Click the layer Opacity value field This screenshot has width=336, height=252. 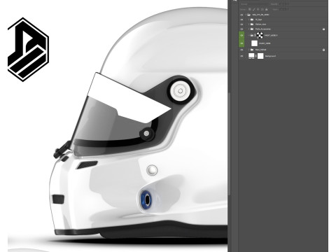pos(282,4)
